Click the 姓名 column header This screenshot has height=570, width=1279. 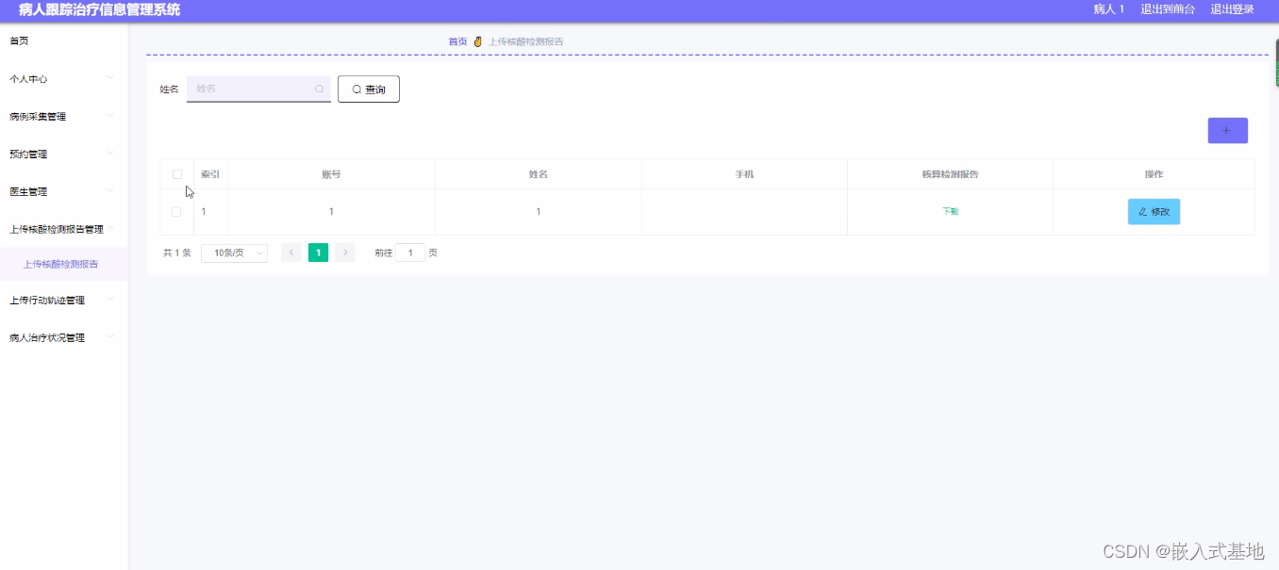tap(539, 174)
